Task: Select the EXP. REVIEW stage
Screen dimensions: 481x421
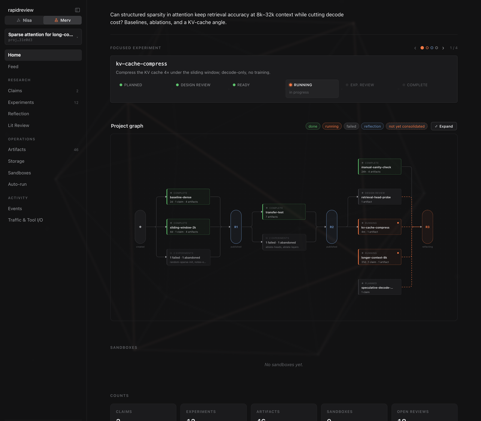Action: point(369,89)
